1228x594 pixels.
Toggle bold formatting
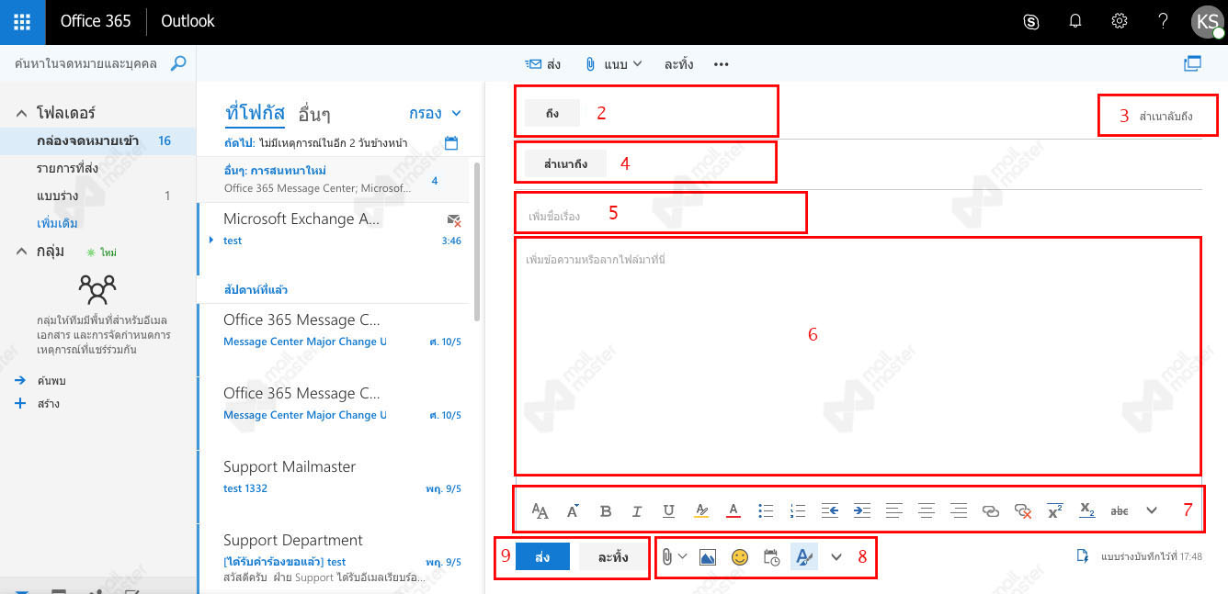coord(606,511)
